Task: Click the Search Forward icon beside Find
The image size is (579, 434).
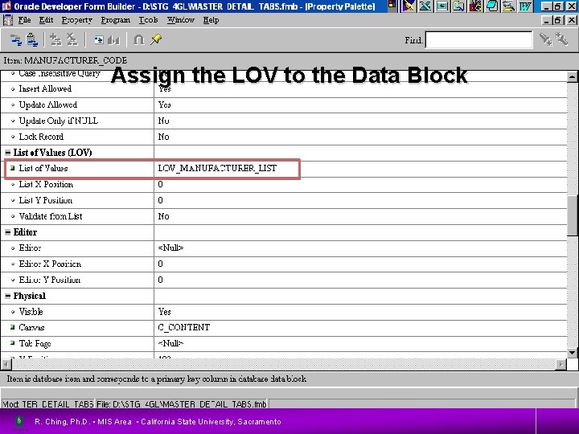Action: [x=546, y=39]
